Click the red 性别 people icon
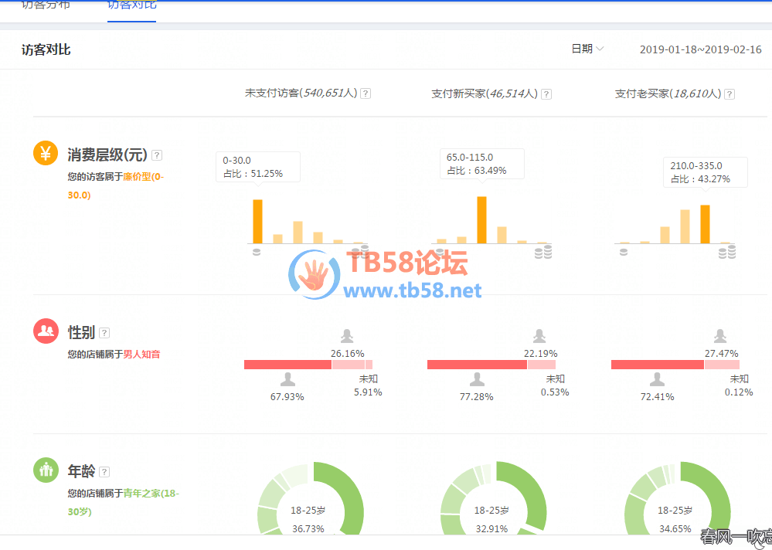This screenshot has width=772, height=550. (x=46, y=331)
